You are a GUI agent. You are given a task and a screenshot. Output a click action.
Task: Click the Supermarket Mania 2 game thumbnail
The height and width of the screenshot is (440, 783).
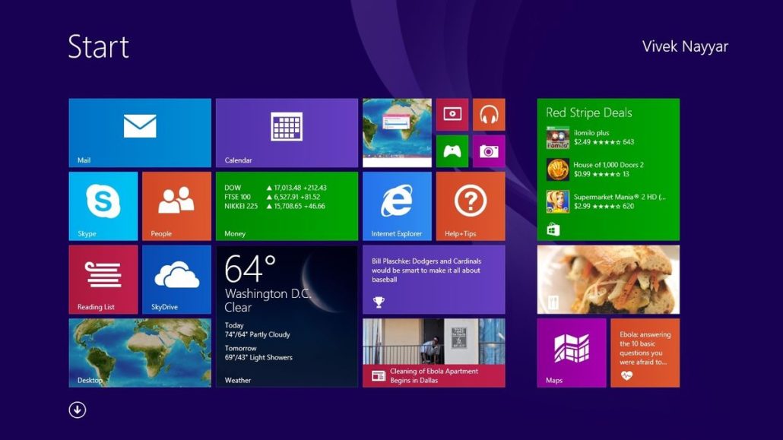(x=558, y=202)
